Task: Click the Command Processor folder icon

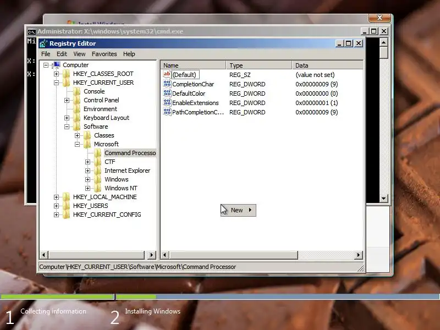Action: tap(98, 153)
